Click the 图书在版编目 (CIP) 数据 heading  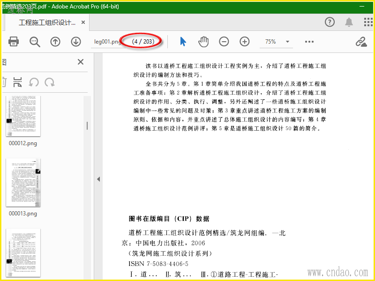pyautogui.click(x=169, y=219)
